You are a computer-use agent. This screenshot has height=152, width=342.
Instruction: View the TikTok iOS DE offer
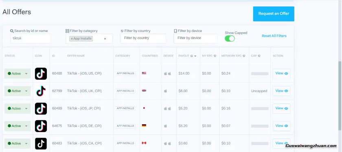[282, 126]
